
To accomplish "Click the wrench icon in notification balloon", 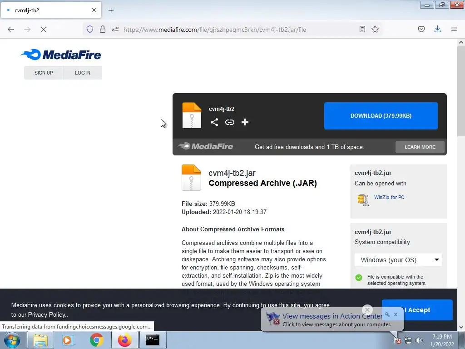I will 387,314.
